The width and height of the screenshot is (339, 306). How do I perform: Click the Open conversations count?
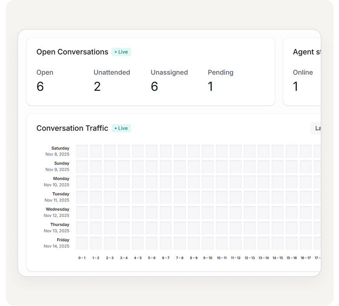coord(40,87)
